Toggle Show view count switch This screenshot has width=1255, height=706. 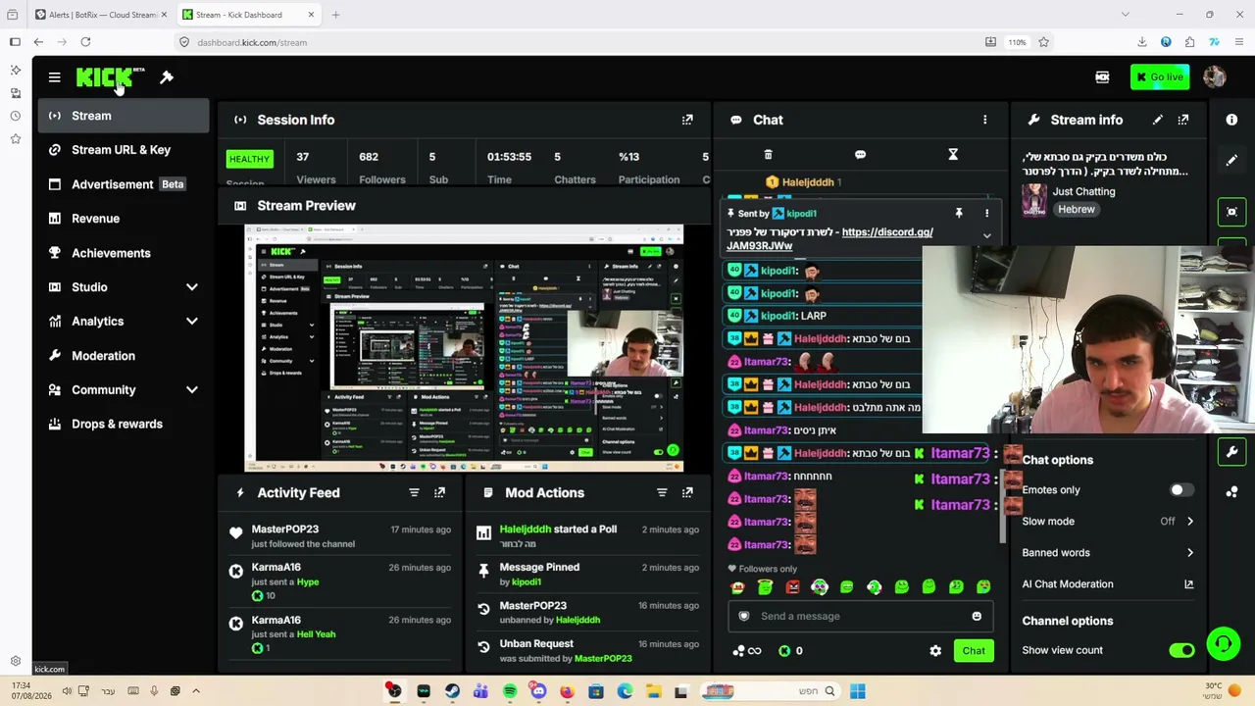click(x=1181, y=650)
